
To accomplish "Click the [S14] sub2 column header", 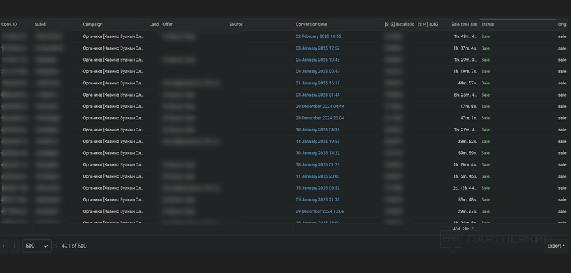I will tap(428, 24).
